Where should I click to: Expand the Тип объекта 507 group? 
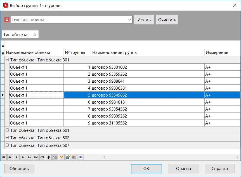(7, 145)
